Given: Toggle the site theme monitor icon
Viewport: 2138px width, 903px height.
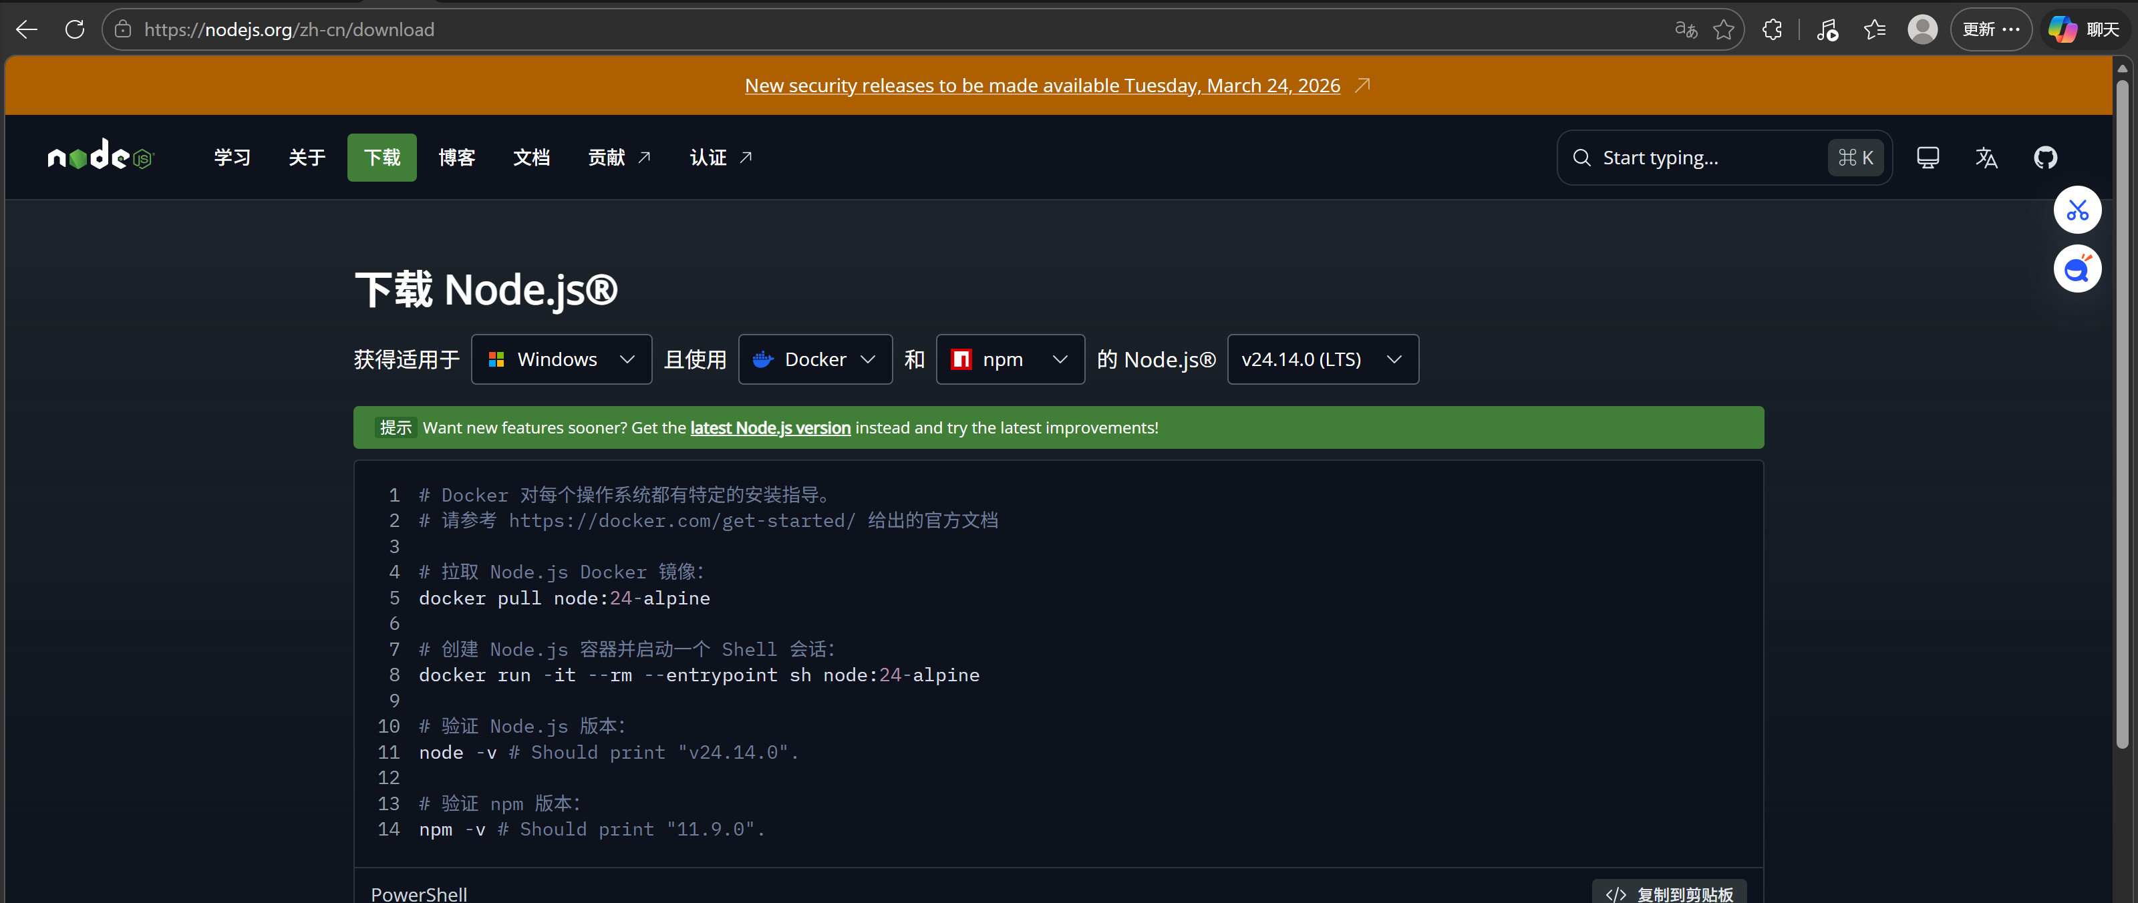Looking at the screenshot, I should point(1927,158).
